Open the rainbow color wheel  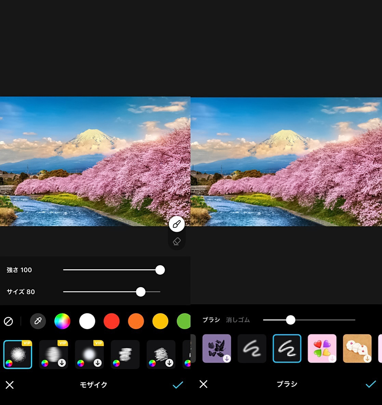click(x=62, y=321)
